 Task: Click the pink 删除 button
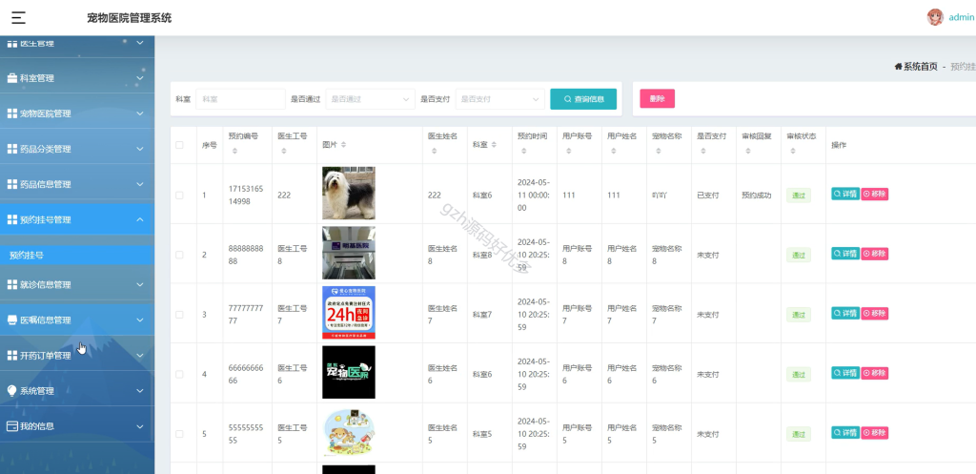point(658,98)
